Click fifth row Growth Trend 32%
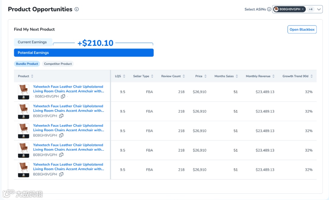 click(309, 170)
